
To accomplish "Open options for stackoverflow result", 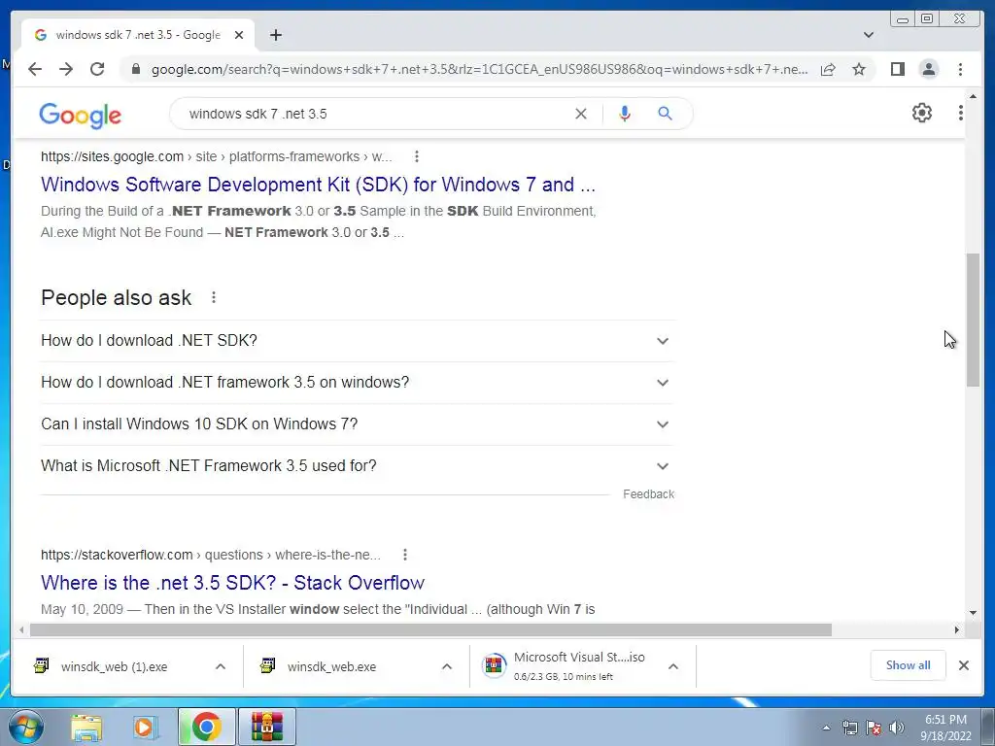I will click(405, 555).
